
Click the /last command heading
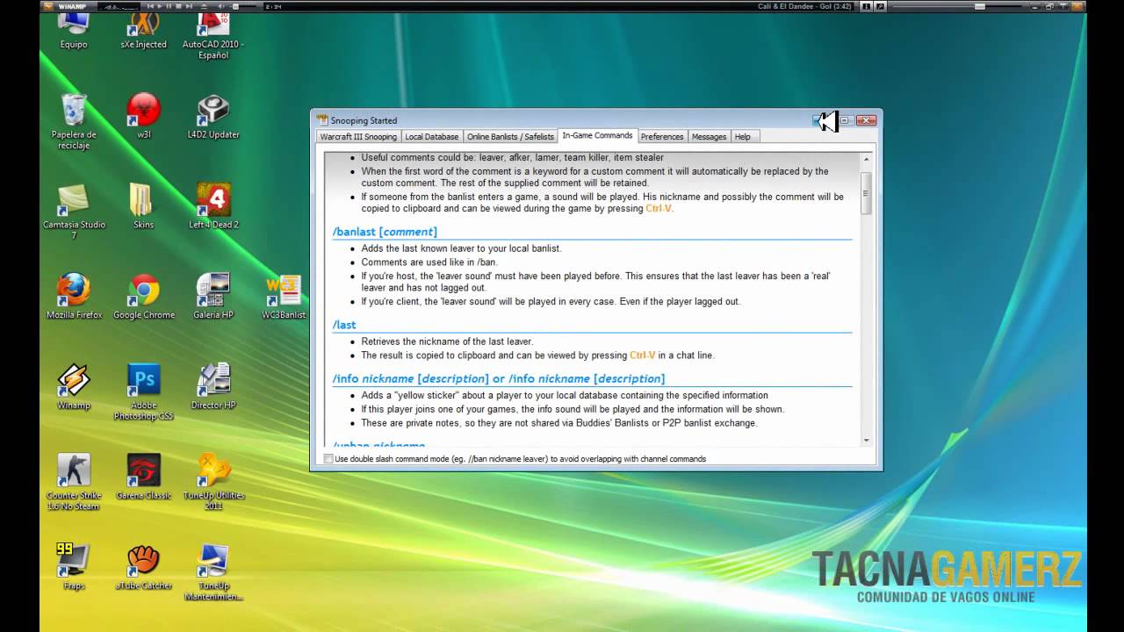[344, 325]
